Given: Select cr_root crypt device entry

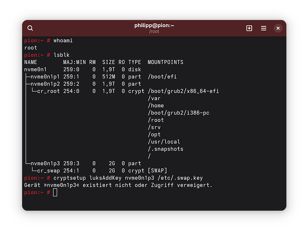Looking at the screenshot, I should 47,91.
